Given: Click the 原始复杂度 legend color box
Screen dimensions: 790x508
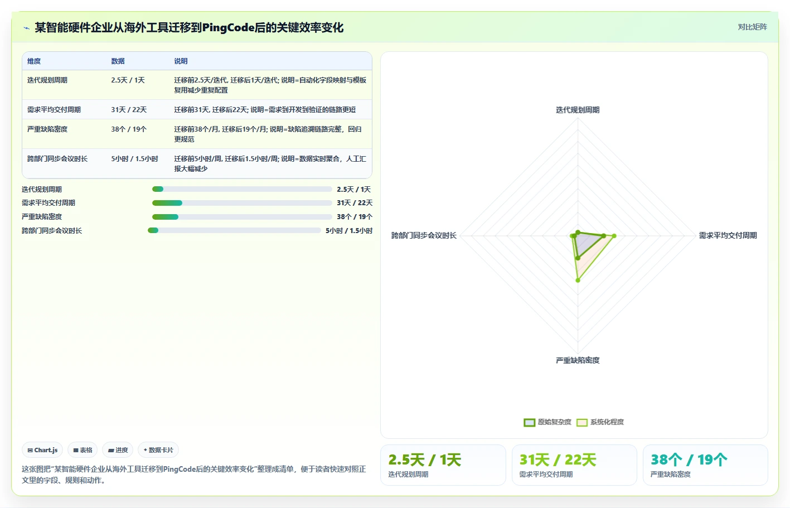Looking at the screenshot, I should click(x=529, y=422).
